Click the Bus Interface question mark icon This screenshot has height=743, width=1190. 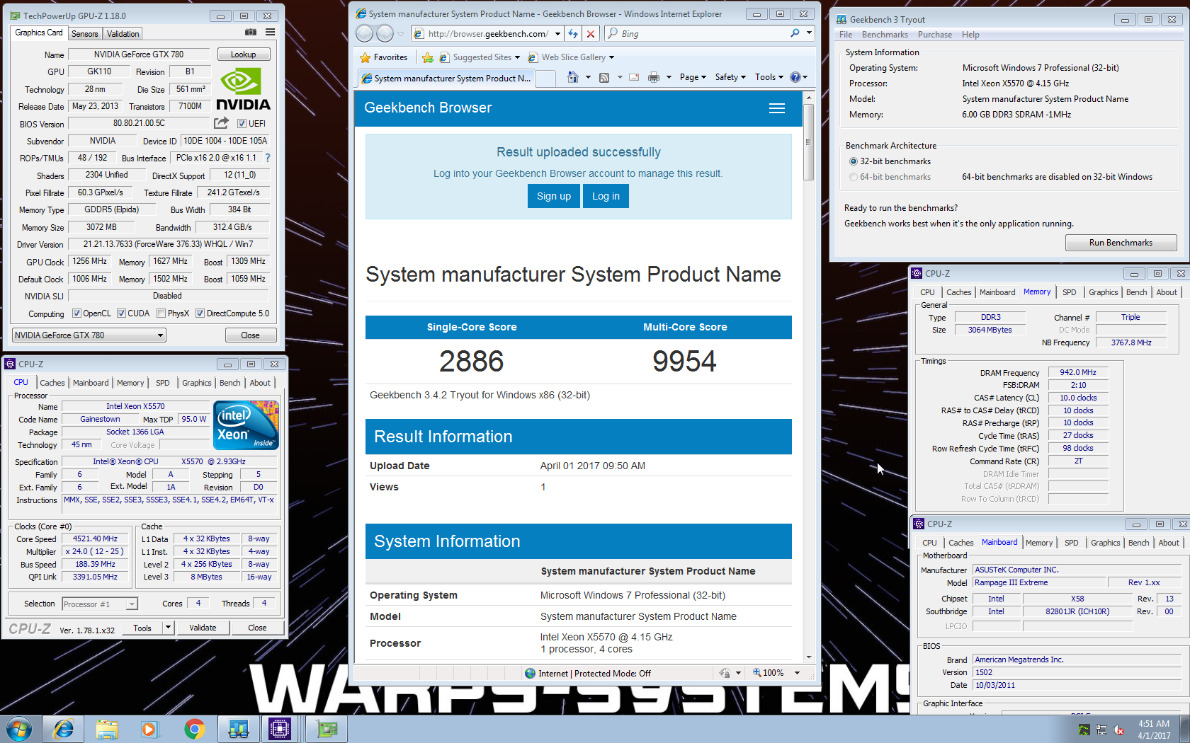[267, 158]
